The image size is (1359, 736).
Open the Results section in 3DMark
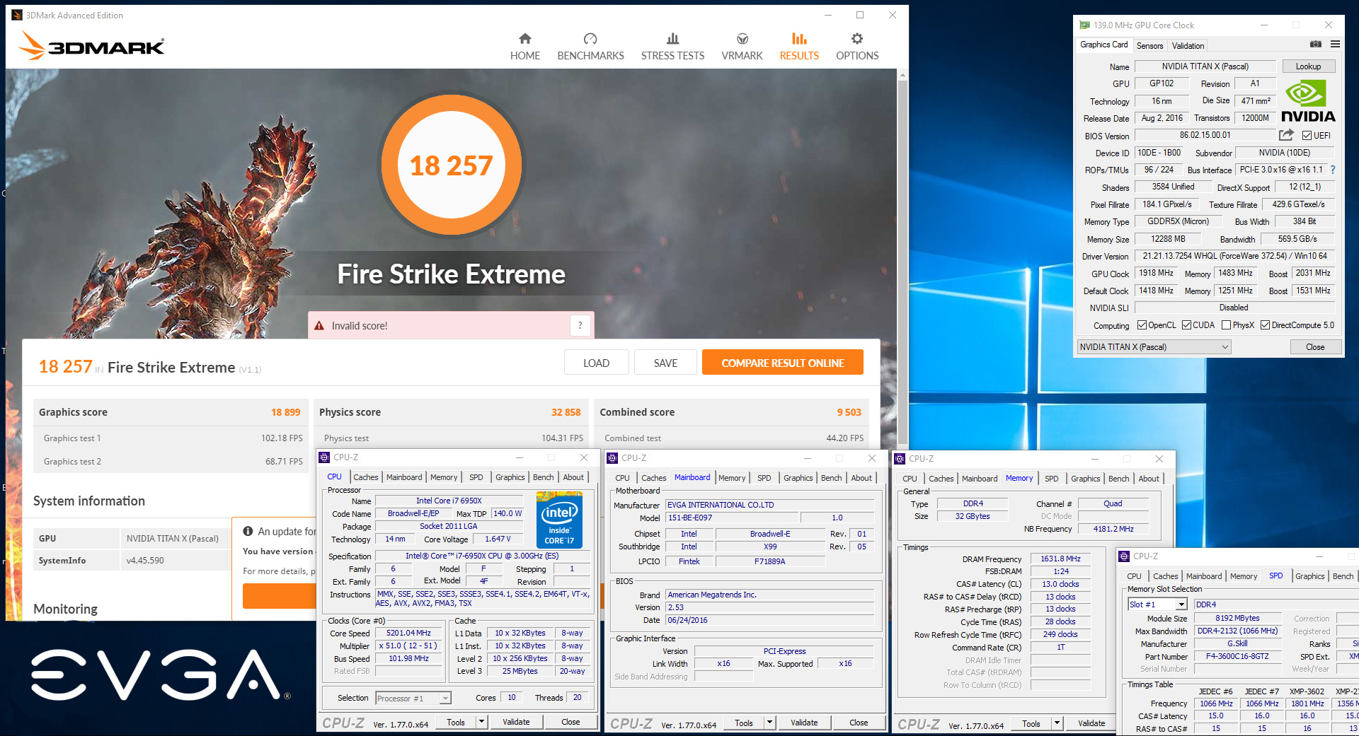tap(799, 47)
